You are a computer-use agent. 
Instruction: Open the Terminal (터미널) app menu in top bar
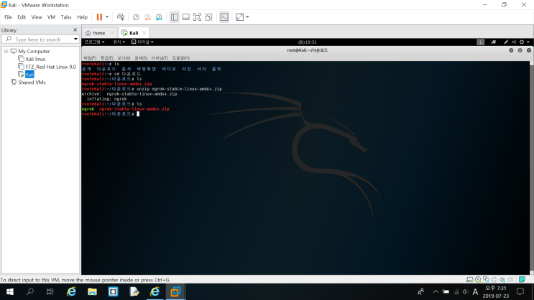coord(142,42)
